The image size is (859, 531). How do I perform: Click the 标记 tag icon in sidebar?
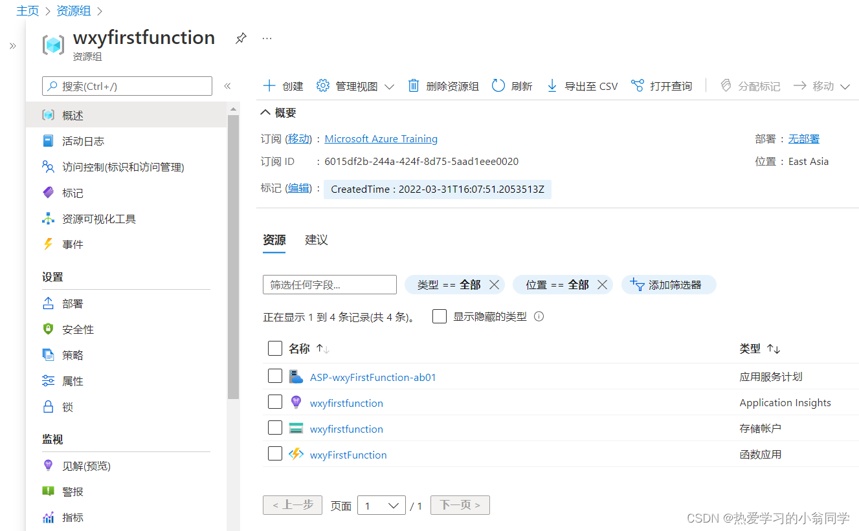48,193
